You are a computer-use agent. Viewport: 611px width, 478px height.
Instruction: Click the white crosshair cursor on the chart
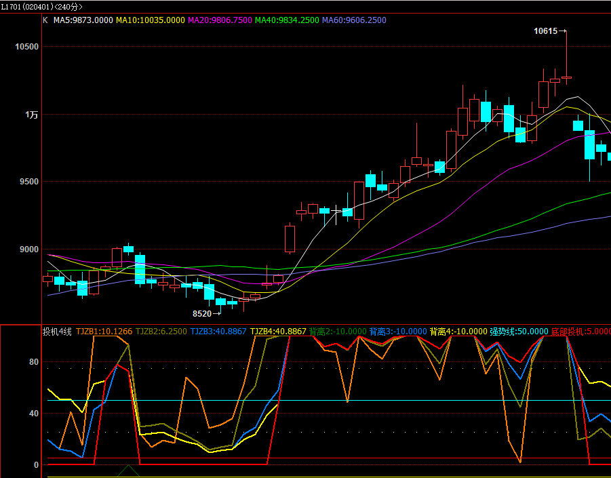tap(336, 211)
